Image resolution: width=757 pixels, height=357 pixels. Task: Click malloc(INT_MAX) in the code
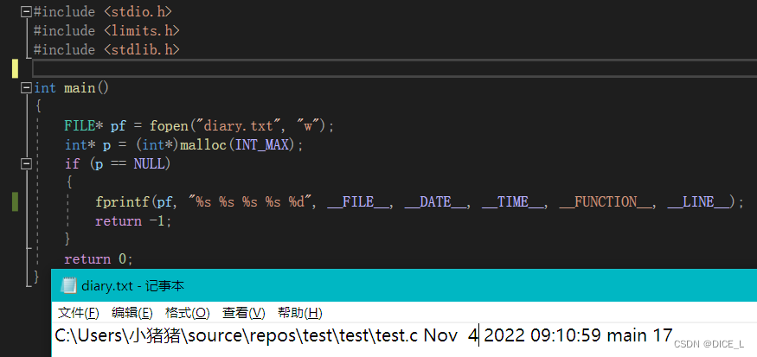point(238,145)
